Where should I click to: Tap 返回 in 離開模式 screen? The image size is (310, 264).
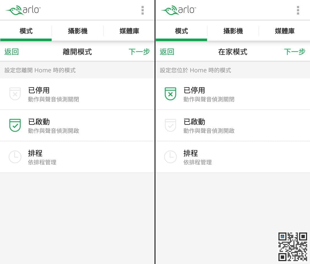click(x=11, y=52)
